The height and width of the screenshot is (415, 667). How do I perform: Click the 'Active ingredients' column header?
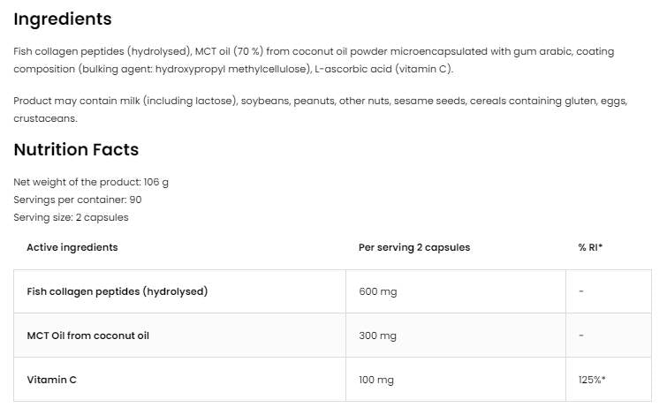point(72,247)
